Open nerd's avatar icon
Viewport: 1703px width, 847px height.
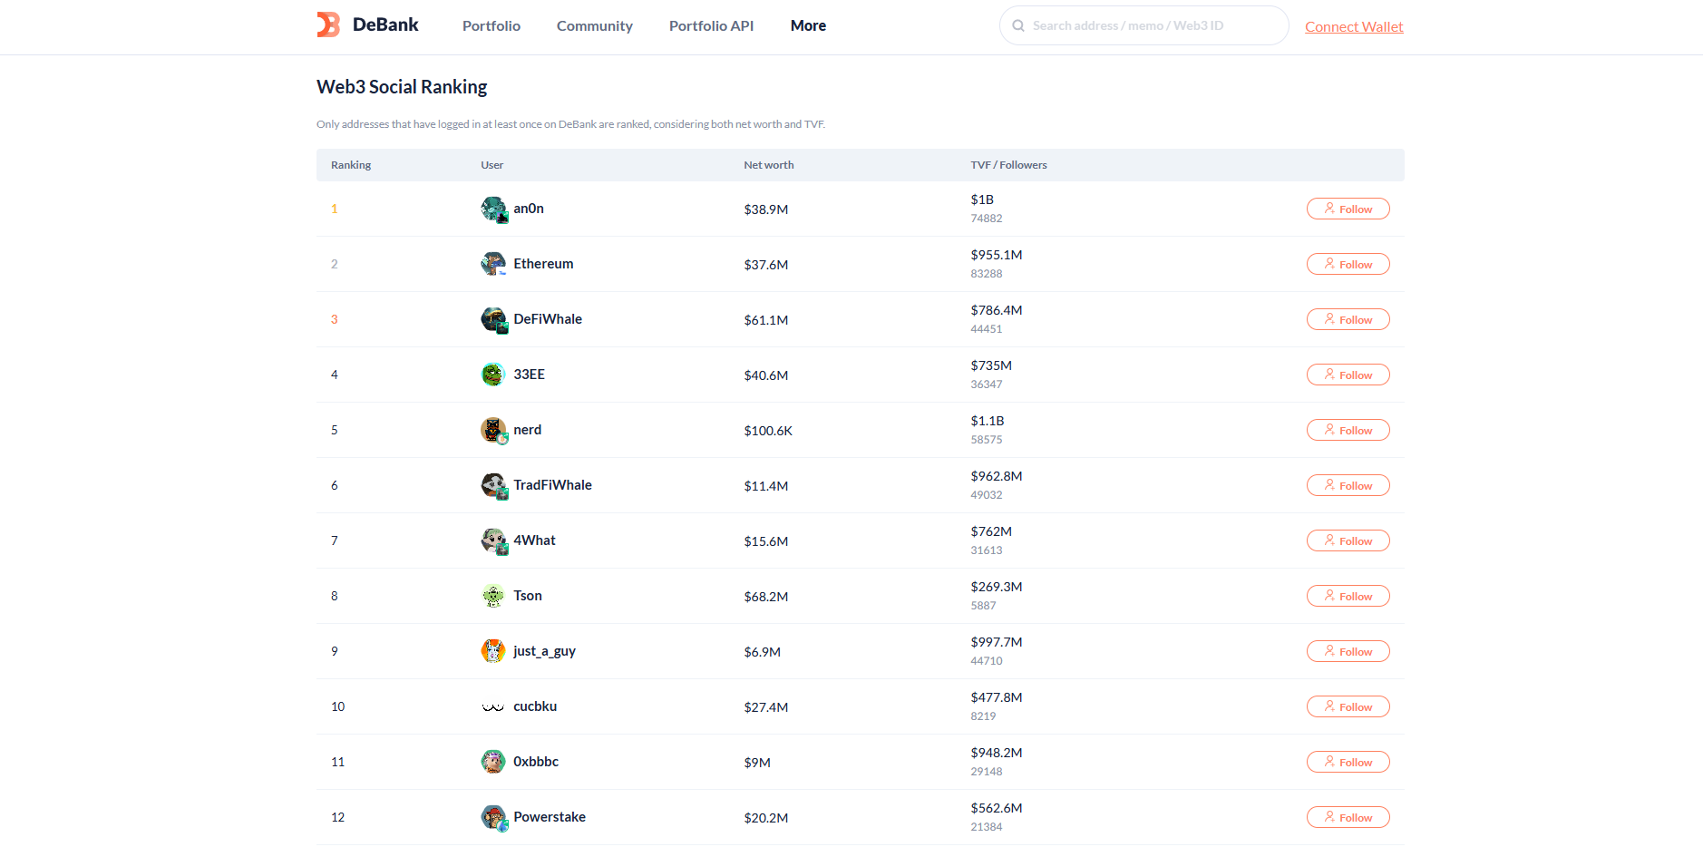point(493,430)
